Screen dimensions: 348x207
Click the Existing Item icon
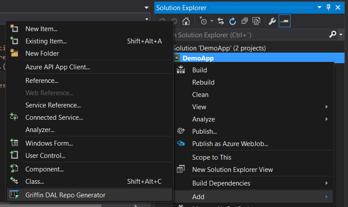14,41
